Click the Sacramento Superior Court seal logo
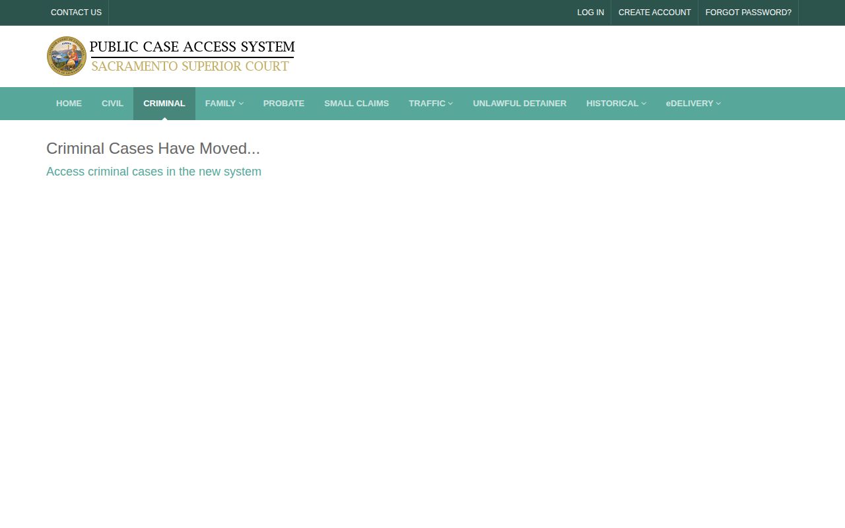Screen dimensions: 845x528 (x=67, y=56)
